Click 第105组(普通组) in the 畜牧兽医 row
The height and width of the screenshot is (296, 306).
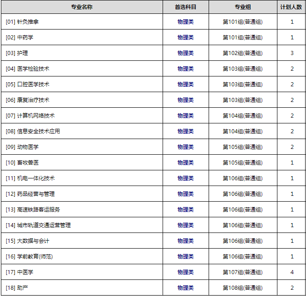[x=243, y=162]
